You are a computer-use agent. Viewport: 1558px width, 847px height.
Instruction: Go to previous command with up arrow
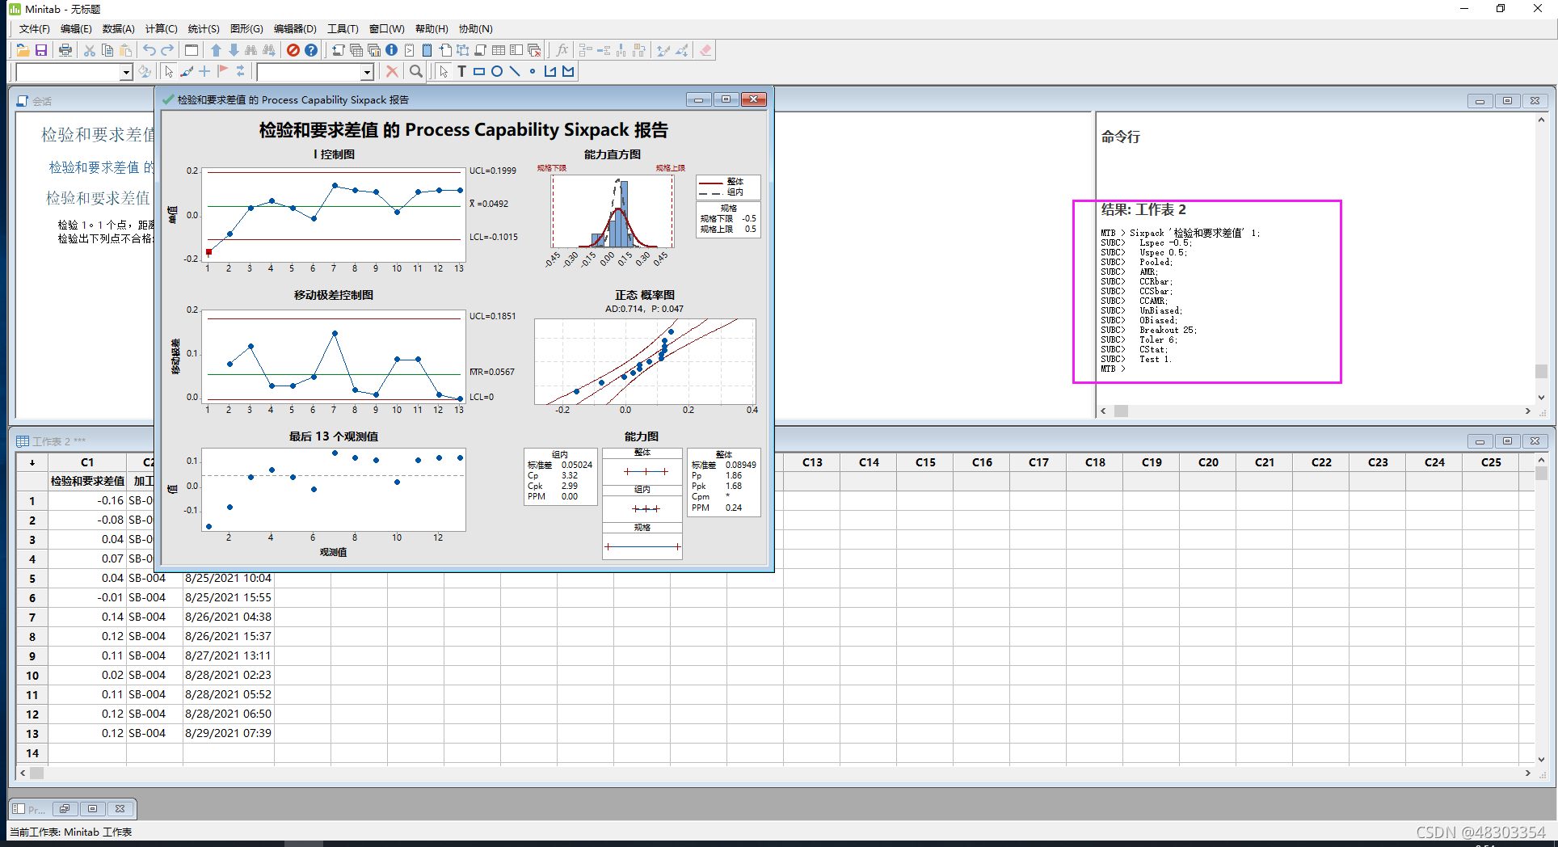point(216,50)
